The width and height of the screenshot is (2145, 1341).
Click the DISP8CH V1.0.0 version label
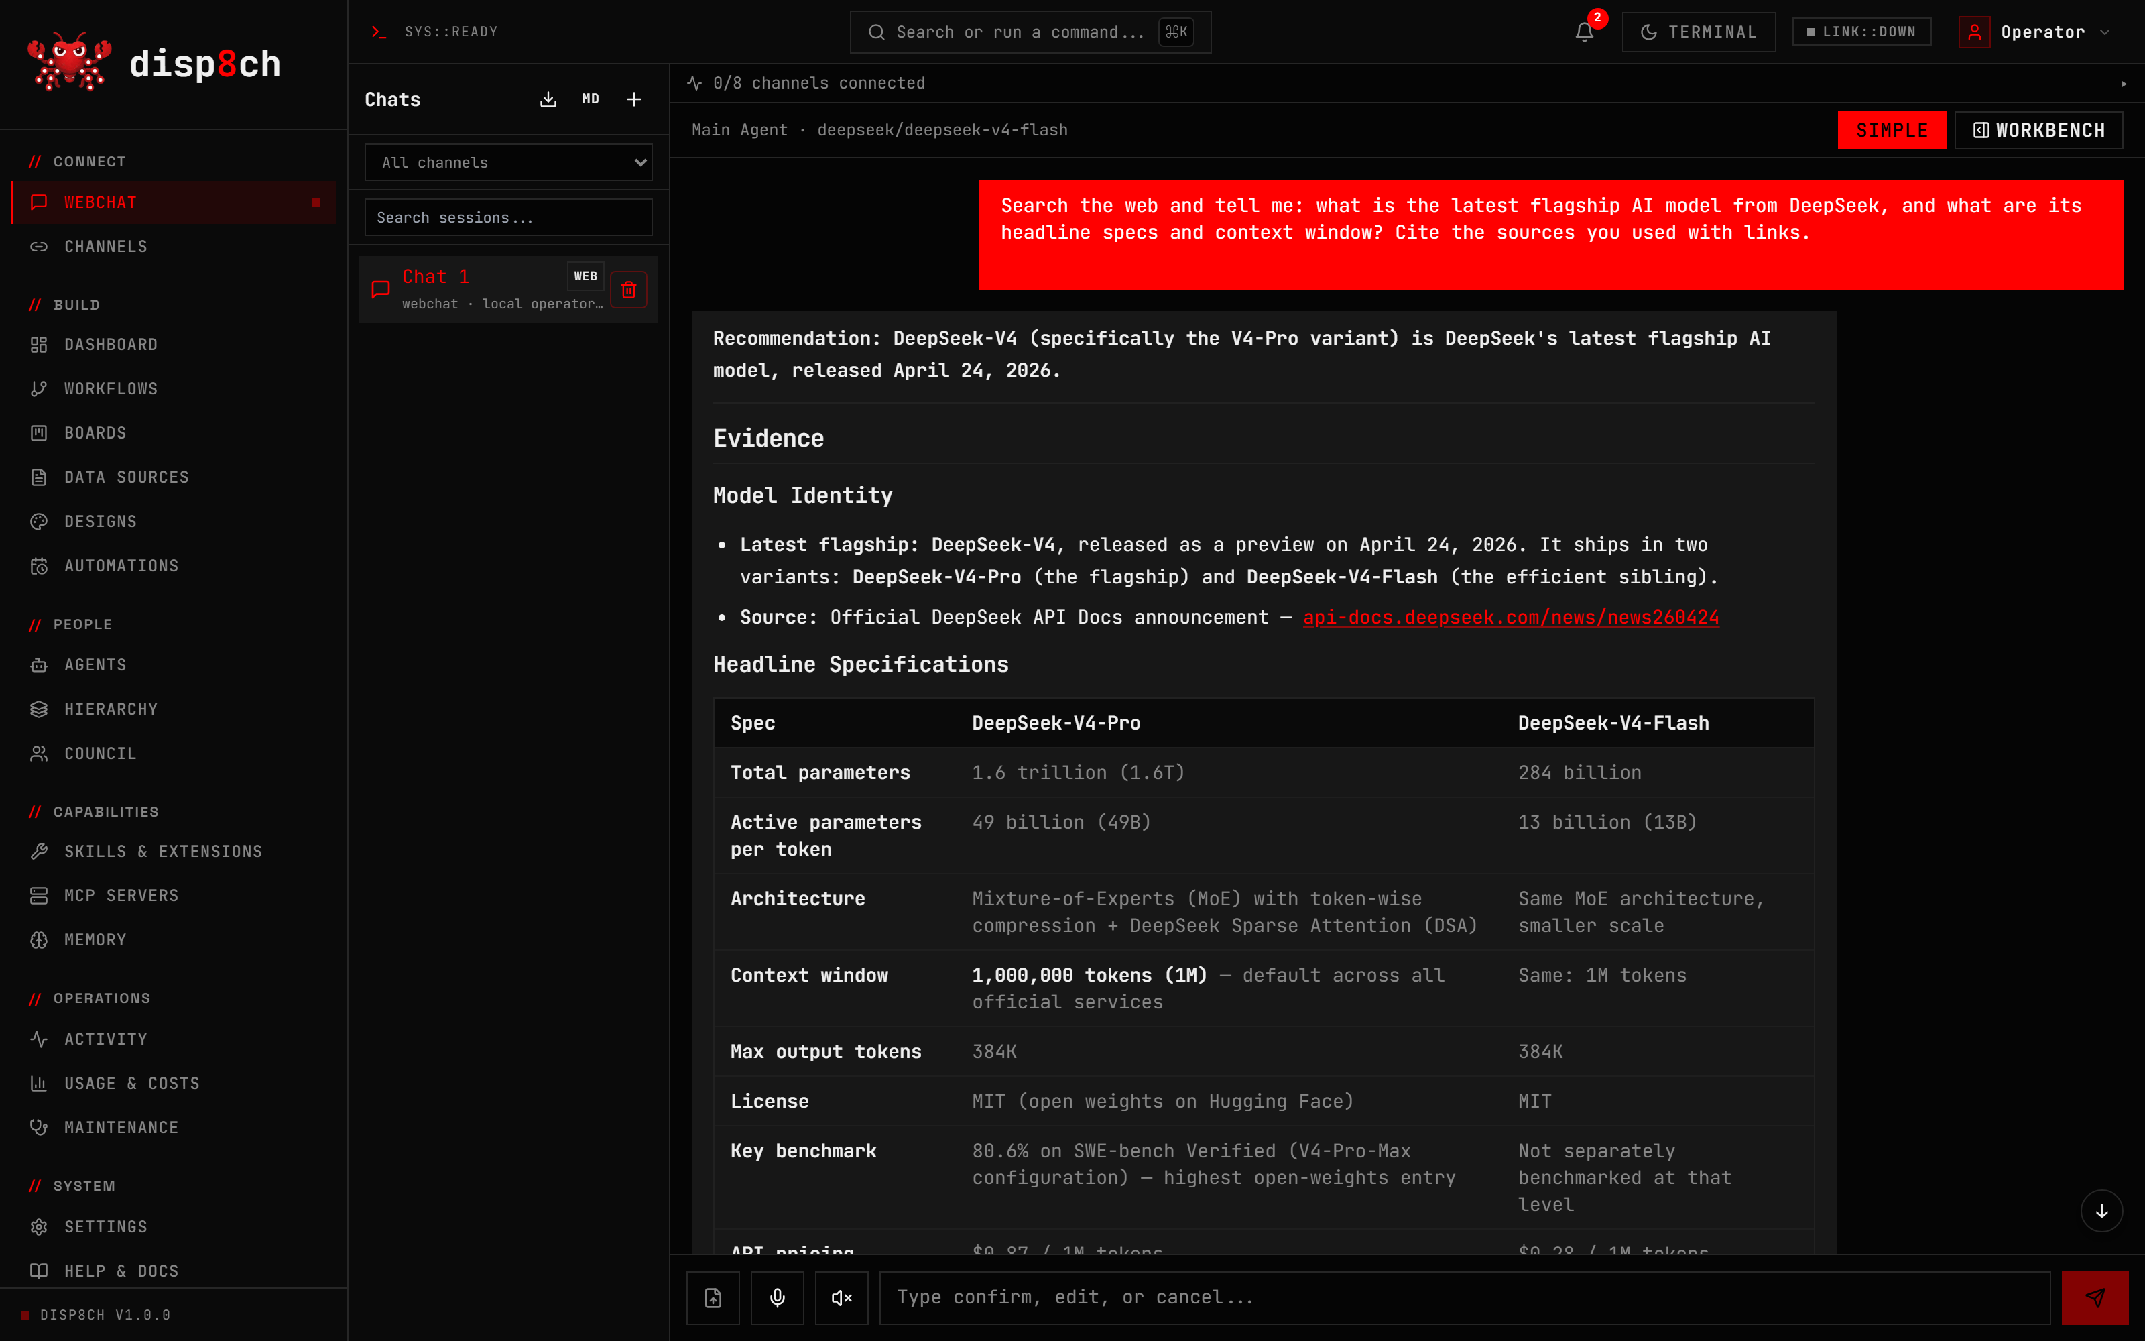tap(105, 1314)
